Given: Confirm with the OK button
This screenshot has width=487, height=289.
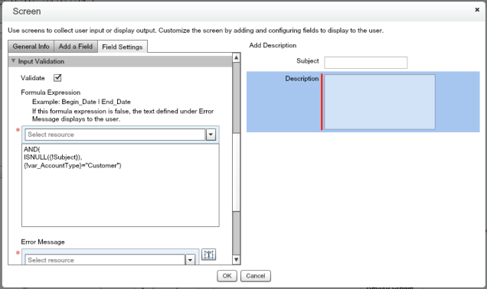Looking at the screenshot, I should 227,276.
